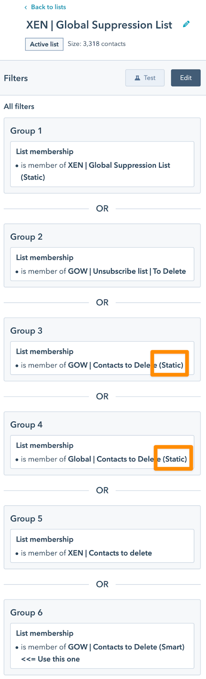Click the list title XEN Global Suppression List

pyautogui.click(x=99, y=25)
